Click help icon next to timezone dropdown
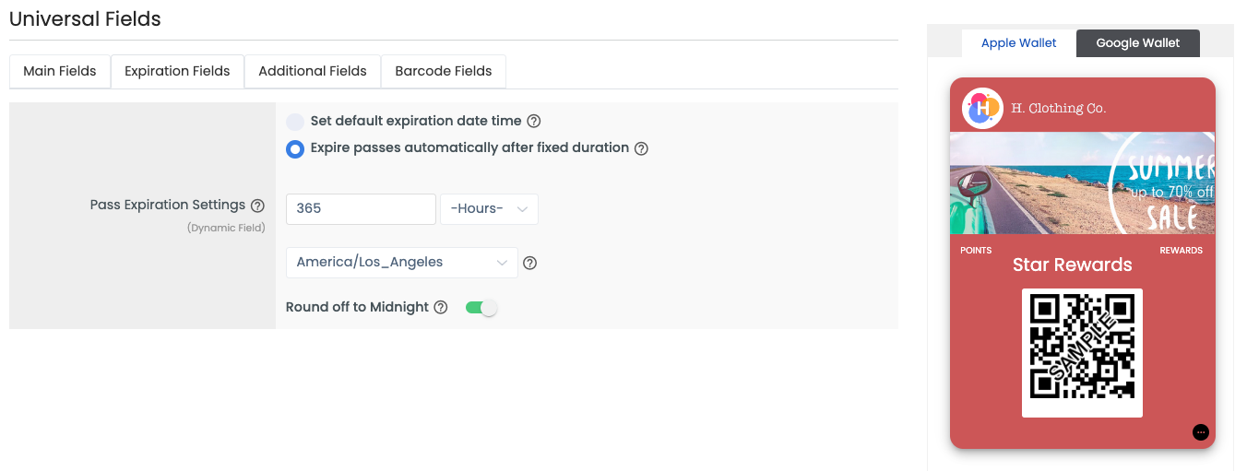 click(x=530, y=263)
